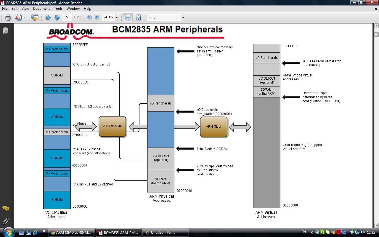Open the ARM MMU vs x86 browser window
The width and height of the screenshot is (379, 237).
pyautogui.click(x=71, y=233)
